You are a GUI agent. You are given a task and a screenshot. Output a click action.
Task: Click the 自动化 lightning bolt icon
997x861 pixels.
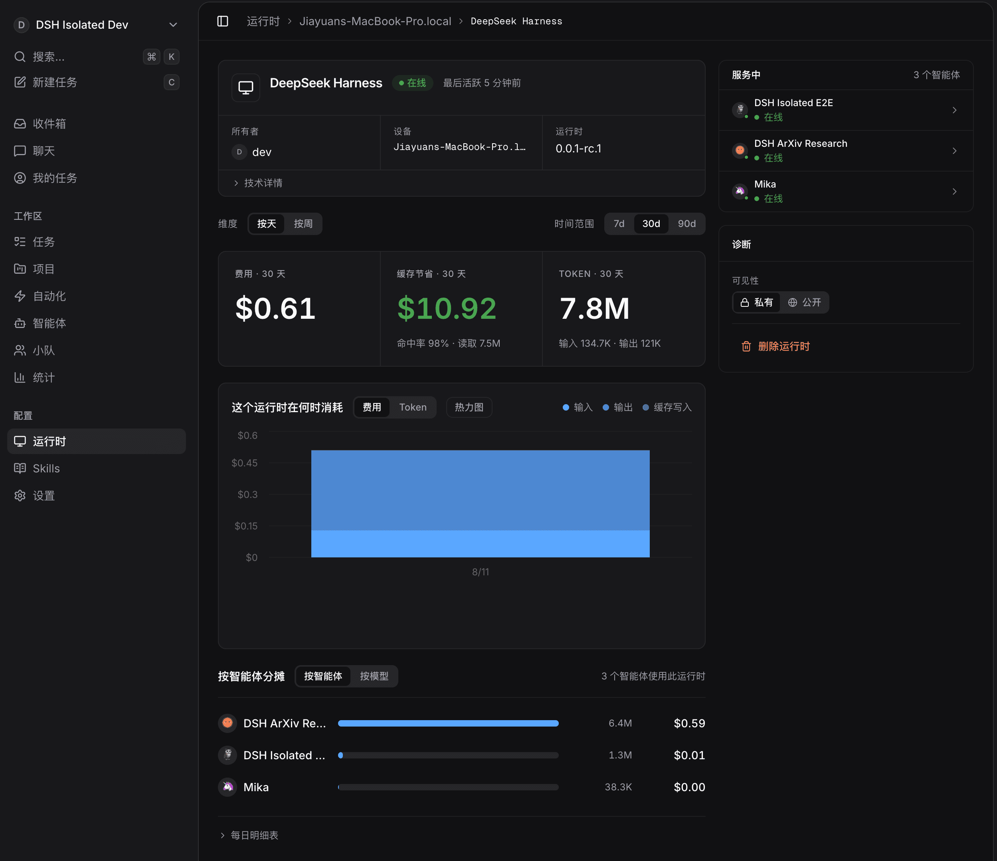click(x=20, y=296)
